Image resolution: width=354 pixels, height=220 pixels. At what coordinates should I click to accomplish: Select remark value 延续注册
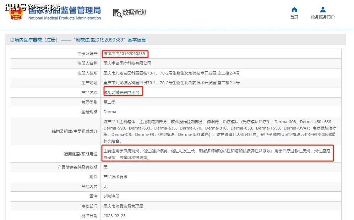click(111, 196)
